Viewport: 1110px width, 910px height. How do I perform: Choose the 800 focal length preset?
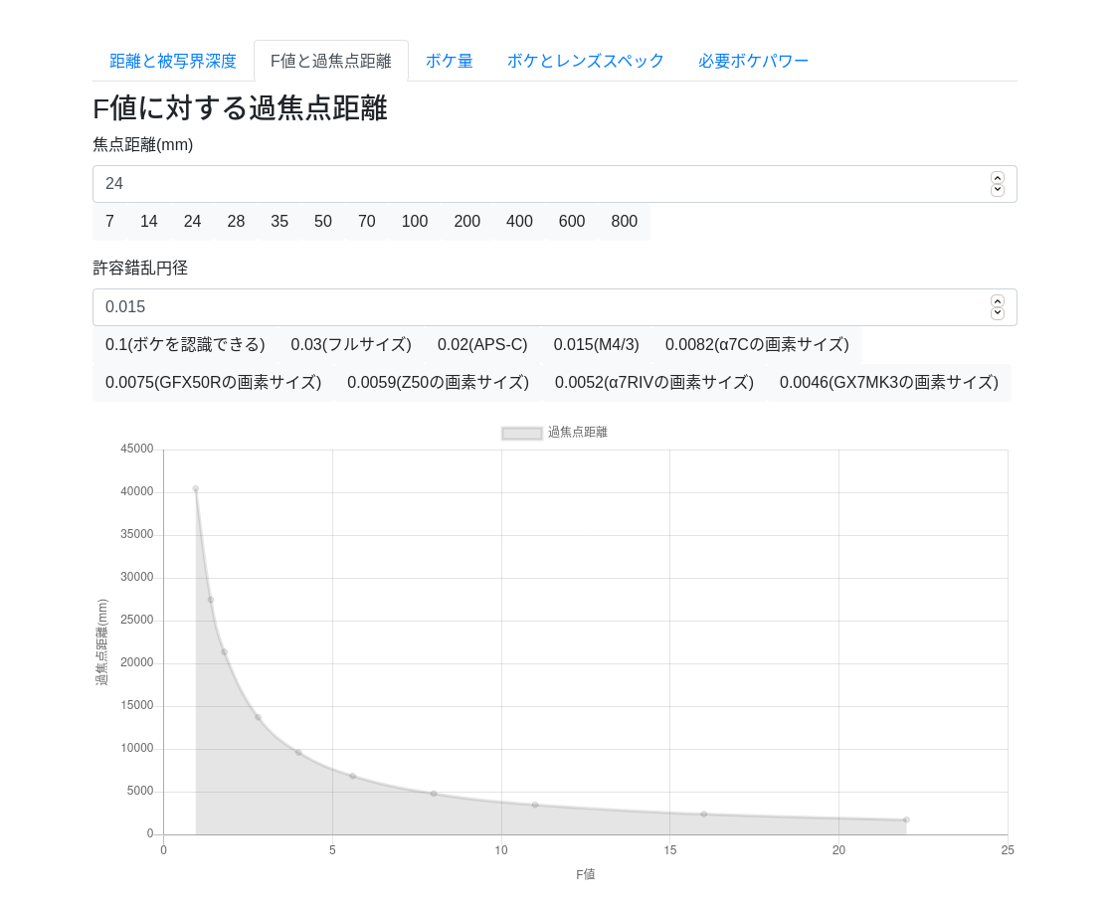pos(624,222)
